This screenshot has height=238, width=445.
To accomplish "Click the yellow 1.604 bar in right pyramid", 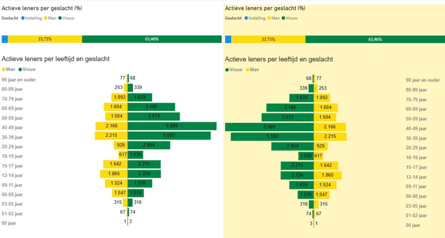I will [326, 108].
